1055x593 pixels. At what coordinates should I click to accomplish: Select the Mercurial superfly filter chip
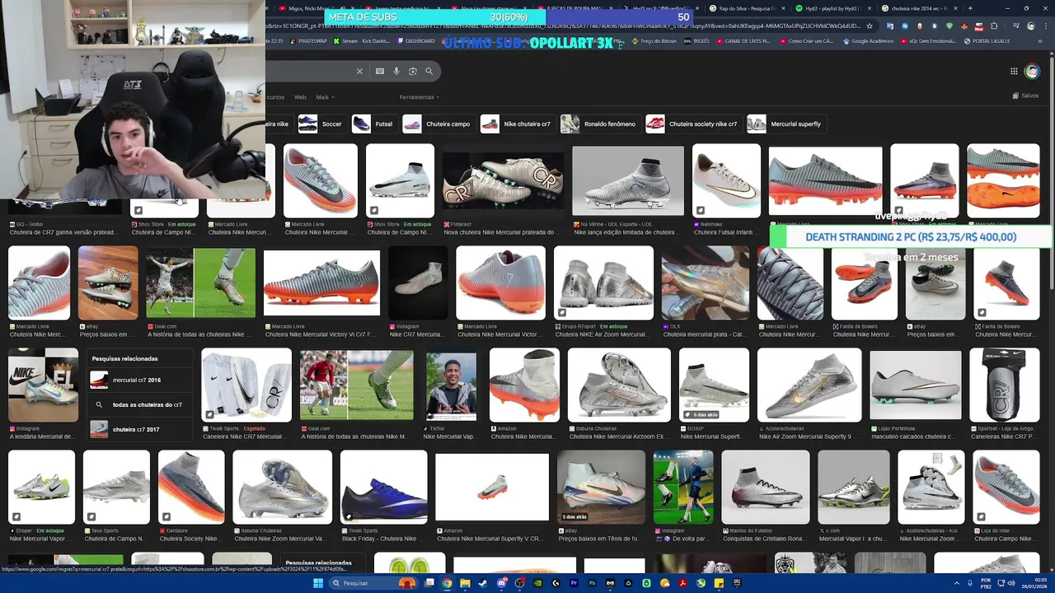pyautogui.click(x=785, y=124)
